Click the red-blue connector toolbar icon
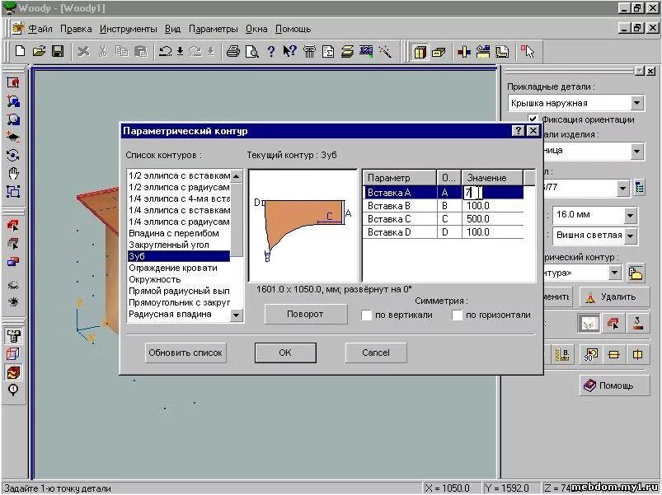This screenshot has height=495, width=662. click(464, 52)
